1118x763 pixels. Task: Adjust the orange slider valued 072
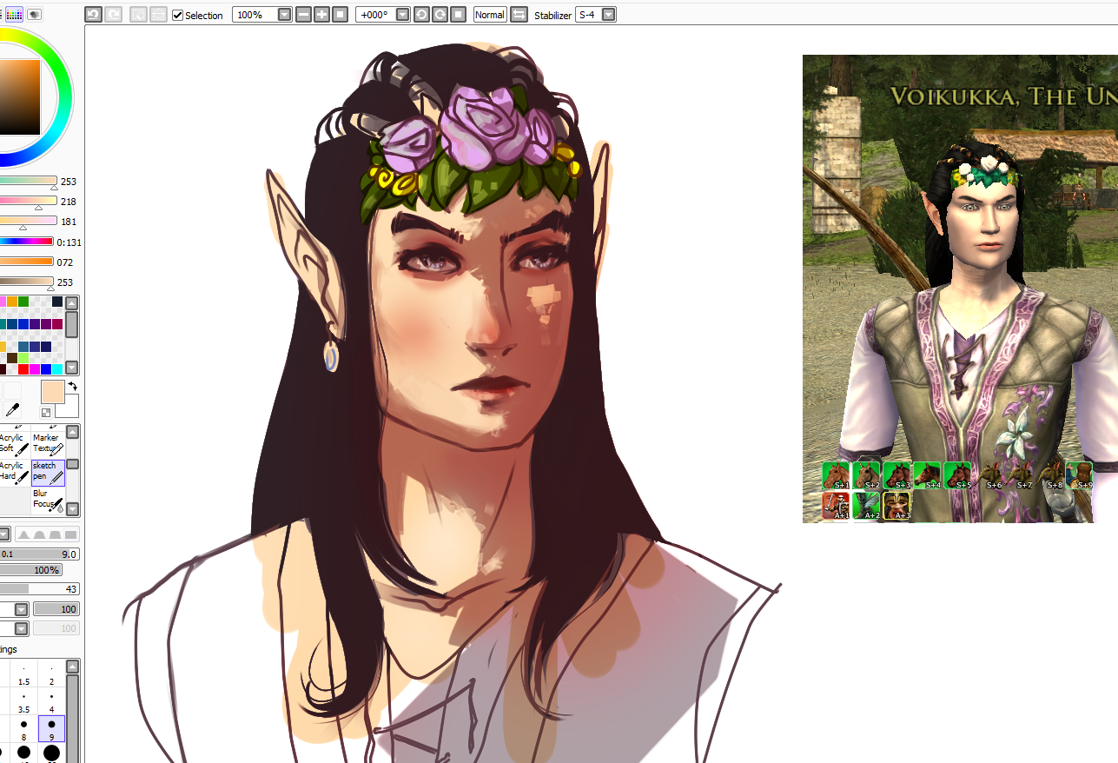click(x=28, y=262)
